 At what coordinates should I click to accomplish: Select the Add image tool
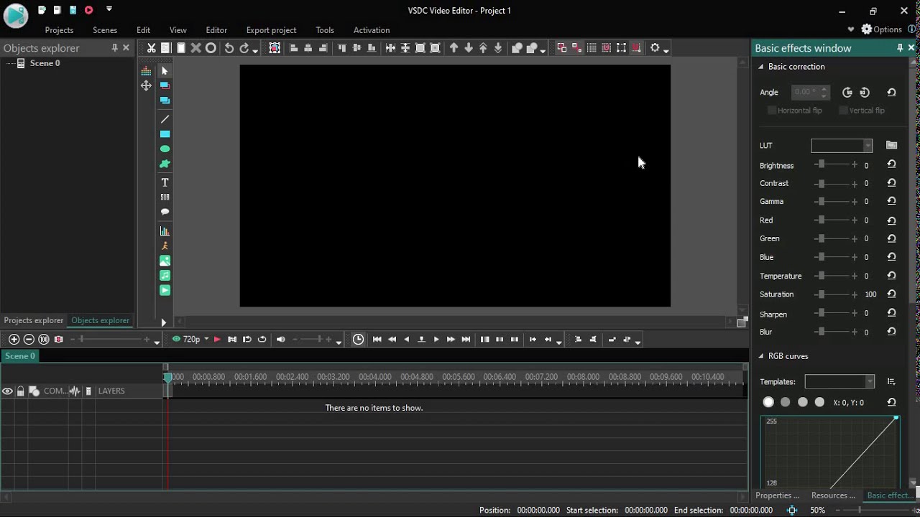(165, 261)
